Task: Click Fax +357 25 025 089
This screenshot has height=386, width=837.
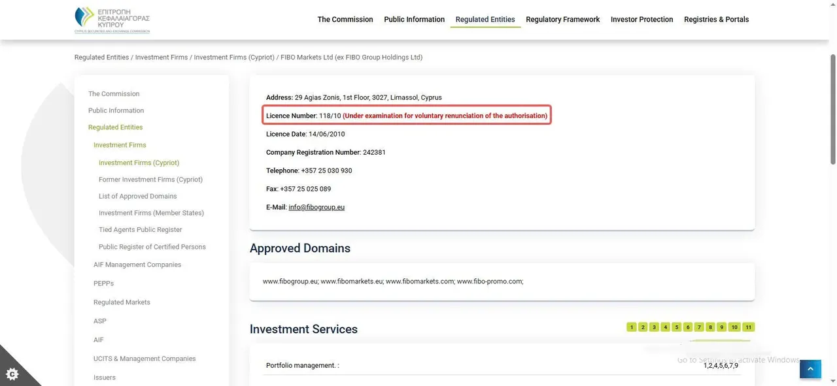Action: click(298, 189)
